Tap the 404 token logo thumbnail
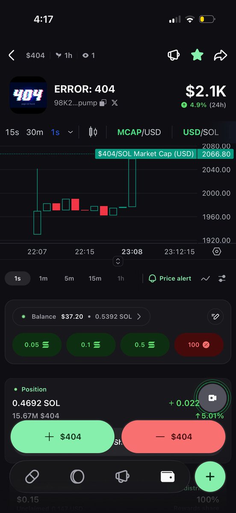 [x=28, y=95]
